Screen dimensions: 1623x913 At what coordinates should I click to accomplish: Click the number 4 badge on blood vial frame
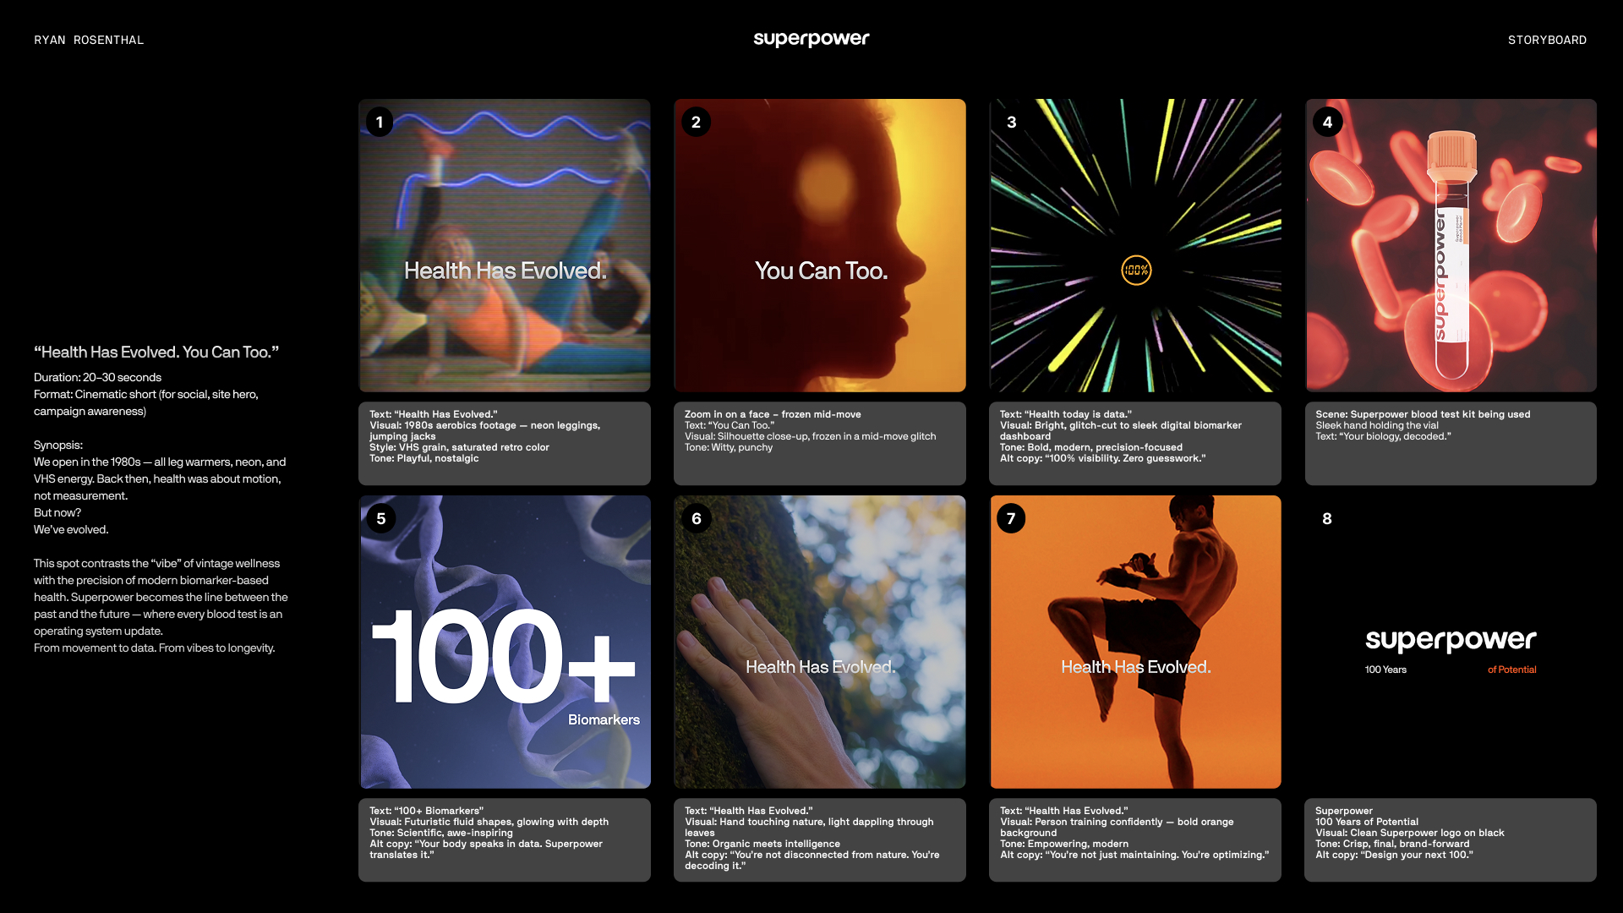[x=1327, y=123]
